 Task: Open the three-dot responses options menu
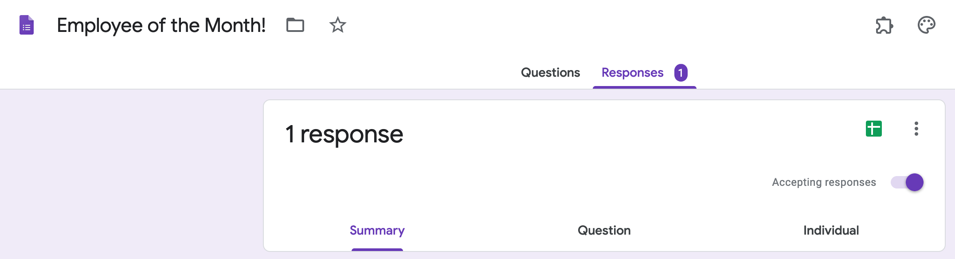pos(916,129)
